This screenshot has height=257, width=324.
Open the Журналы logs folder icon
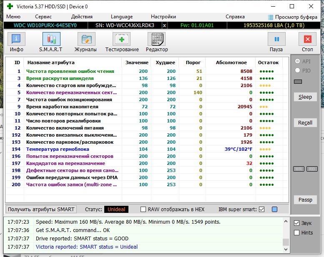coord(86,39)
